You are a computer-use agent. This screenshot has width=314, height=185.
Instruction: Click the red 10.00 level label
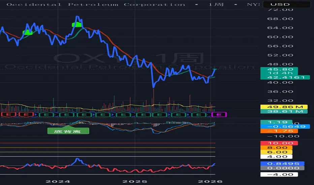(279, 143)
